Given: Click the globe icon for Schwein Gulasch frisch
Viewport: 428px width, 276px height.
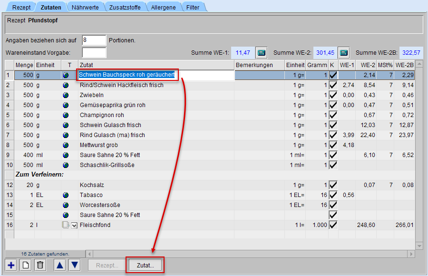Looking at the screenshot, I should pos(66,125).
